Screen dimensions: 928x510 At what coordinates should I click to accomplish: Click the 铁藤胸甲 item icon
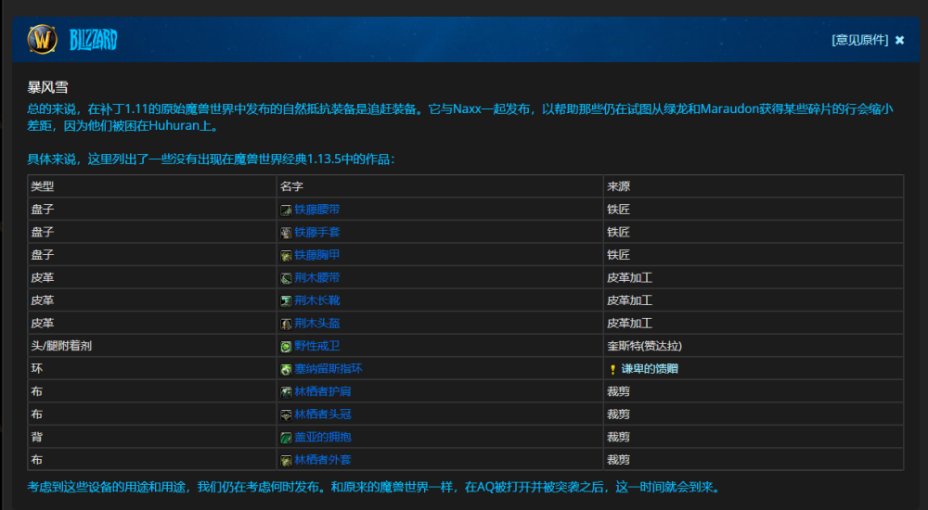pyautogui.click(x=286, y=256)
